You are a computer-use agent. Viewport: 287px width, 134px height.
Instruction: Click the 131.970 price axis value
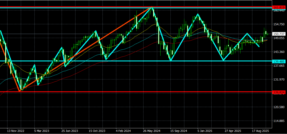click(279, 79)
